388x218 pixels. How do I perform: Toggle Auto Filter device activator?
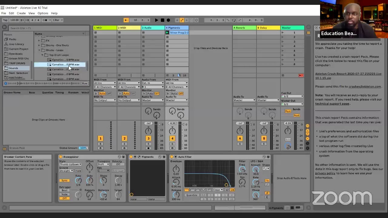click(172, 157)
